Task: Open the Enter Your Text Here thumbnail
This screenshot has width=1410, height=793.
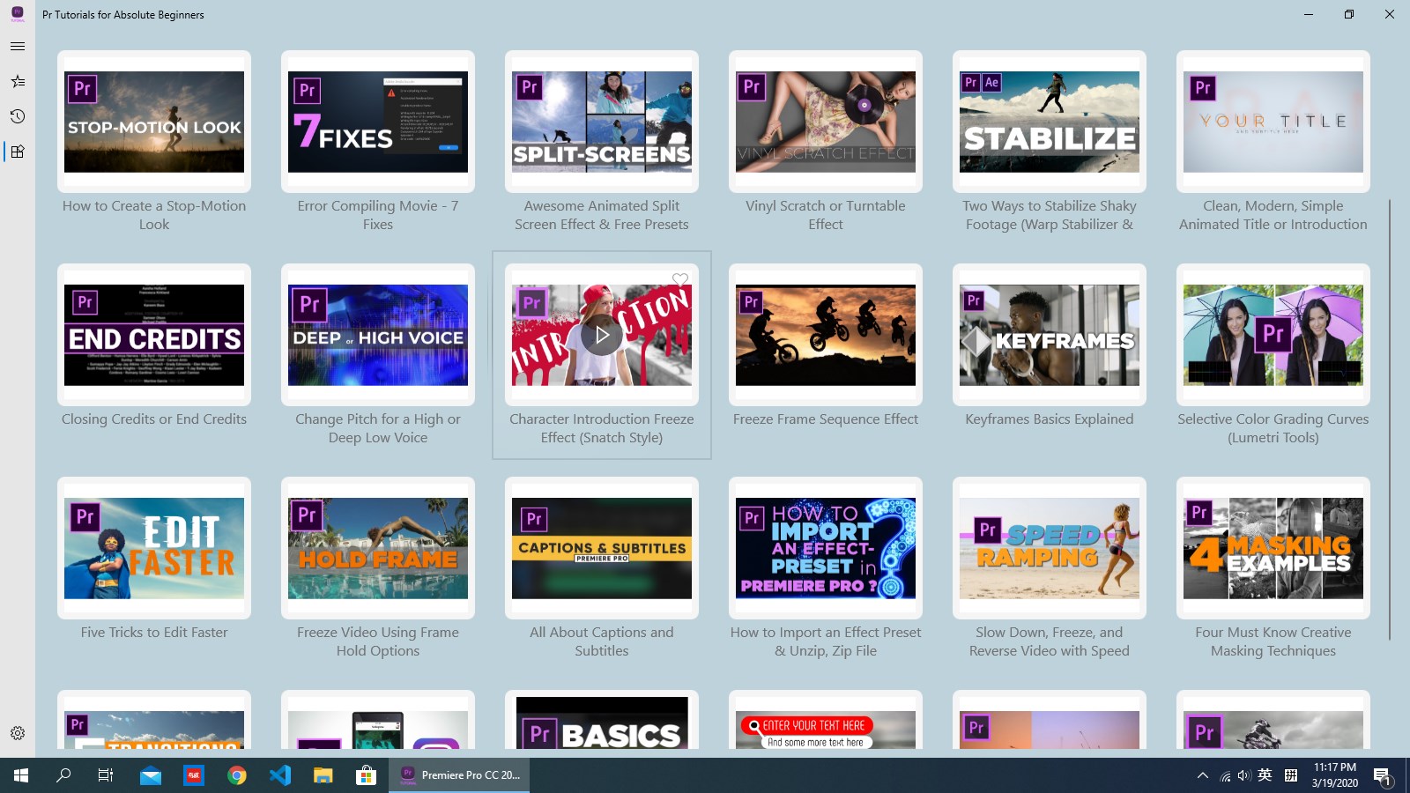Action: coord(826,730)
